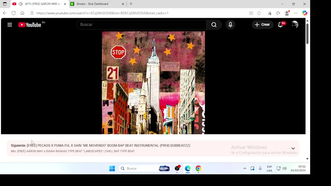Open the install app icon in address bar
The height and width of the screenshot is (186, 331).
pos(251,13)
